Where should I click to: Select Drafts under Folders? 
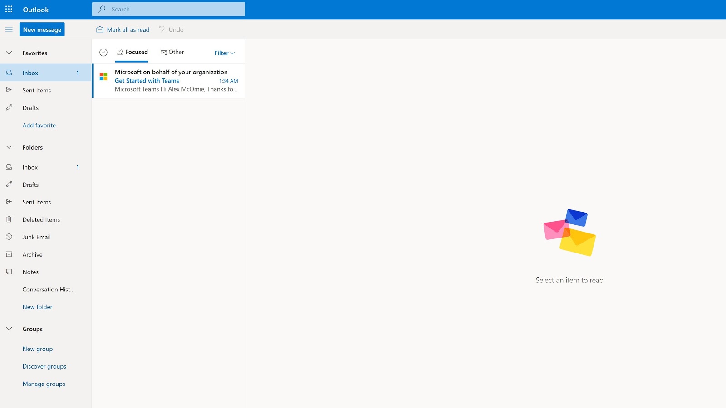[x=46, y=185]
